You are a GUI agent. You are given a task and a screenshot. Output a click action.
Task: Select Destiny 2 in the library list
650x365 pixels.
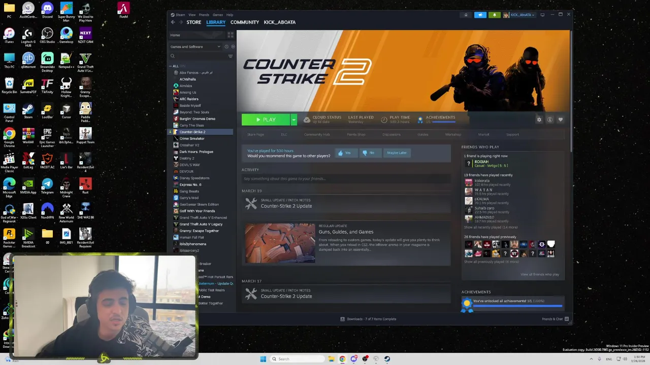(x=186, y=158)
